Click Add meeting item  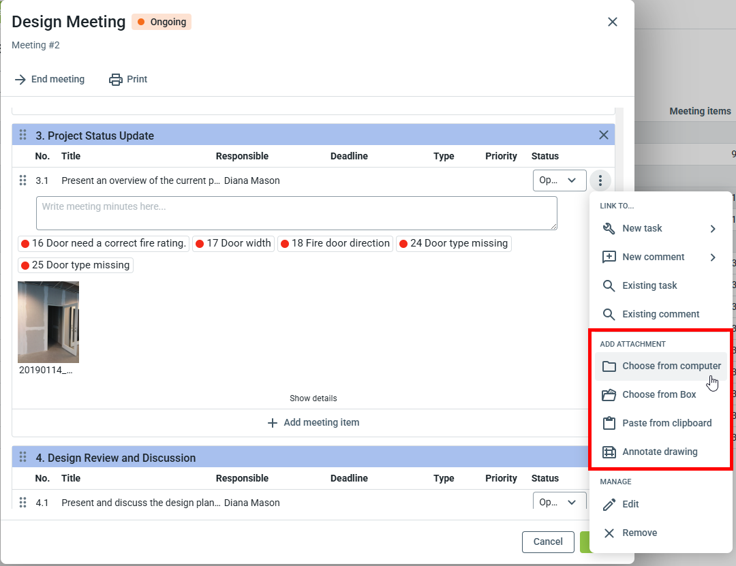[x=313, y=423]
